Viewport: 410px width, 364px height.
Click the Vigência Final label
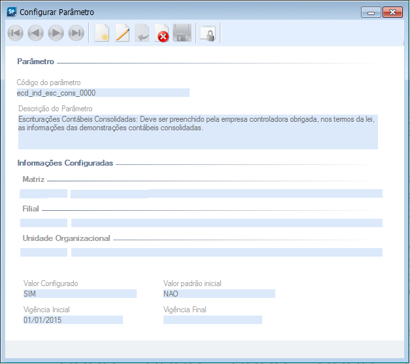click(185, 310)
